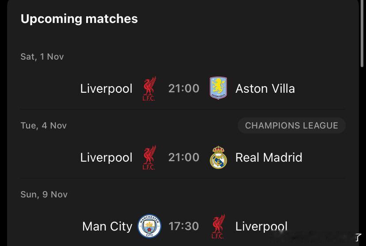Click the Sun, 9 Nov date label
The height and width of the screenshot is (246, 366).
pyautogui.click(x=44, y=194)
